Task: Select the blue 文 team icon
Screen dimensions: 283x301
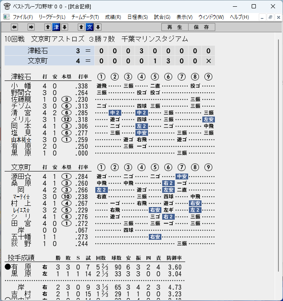Action: pos(89,27)
